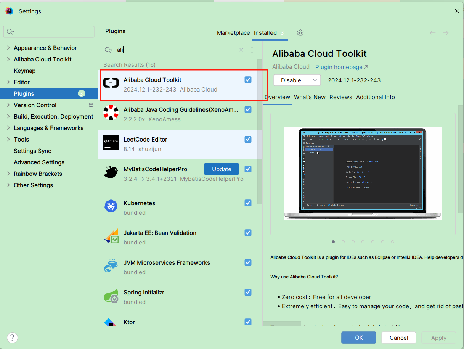
Task: Expand the Rainbow Brackets node
Action: pos(9,174)
